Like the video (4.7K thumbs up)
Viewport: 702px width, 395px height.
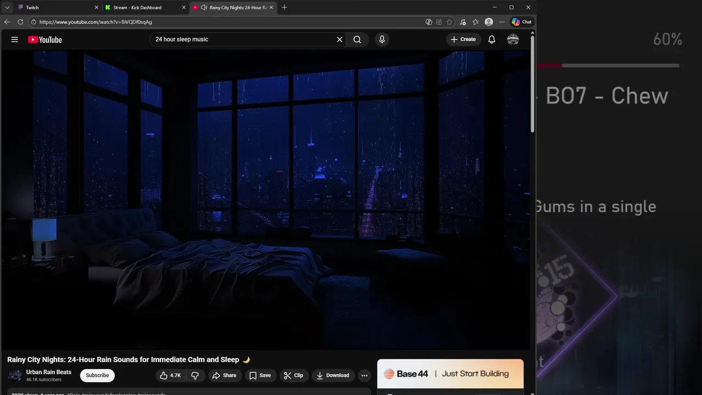point(170,375)
